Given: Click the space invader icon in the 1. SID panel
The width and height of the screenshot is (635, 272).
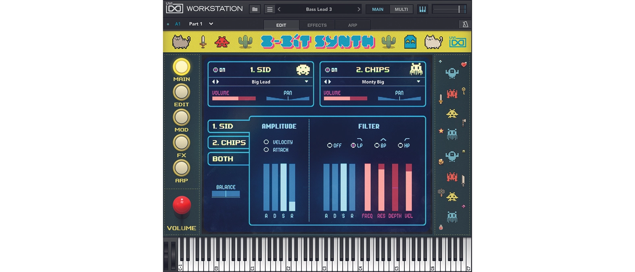Looking at the screenshot, I should pos(303,70).
